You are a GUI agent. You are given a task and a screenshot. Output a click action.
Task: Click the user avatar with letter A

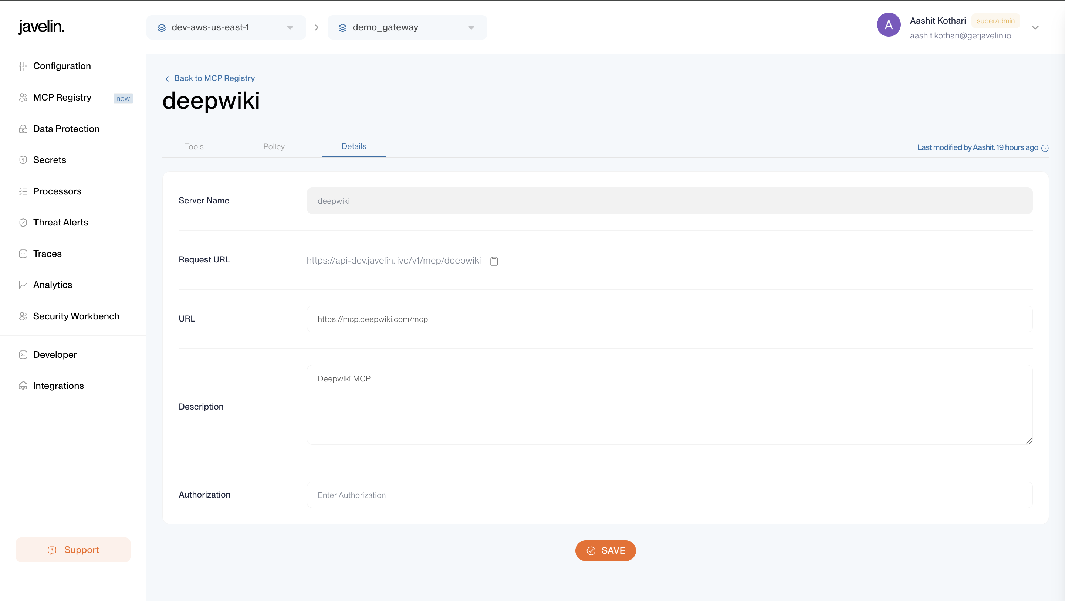click(889, 25)
